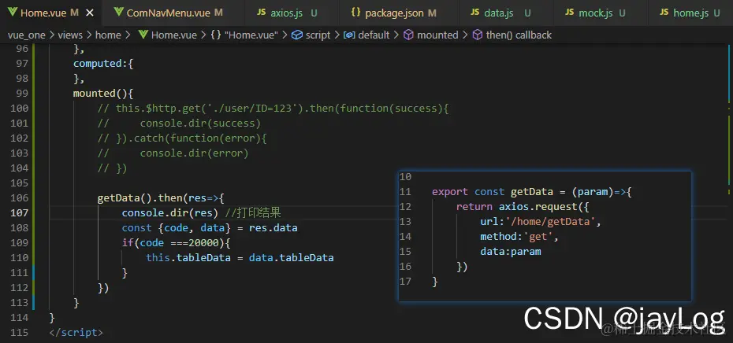Image resolution: width=733 pixels, height=343 pixels.
Task: Close the Home.vue tab
Action: coord(90,13)
